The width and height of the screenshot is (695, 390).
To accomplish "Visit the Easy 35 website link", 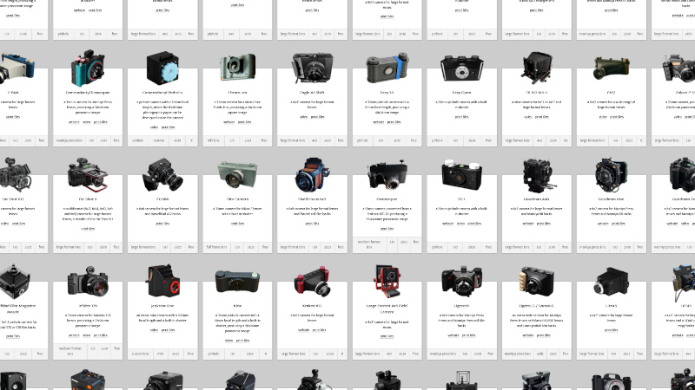I will tap(377, 122).
